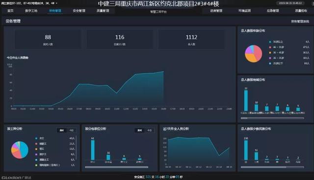Open the project selector dropdown arrow
Viewport: 314px width, 180px height.
[56, 3]
